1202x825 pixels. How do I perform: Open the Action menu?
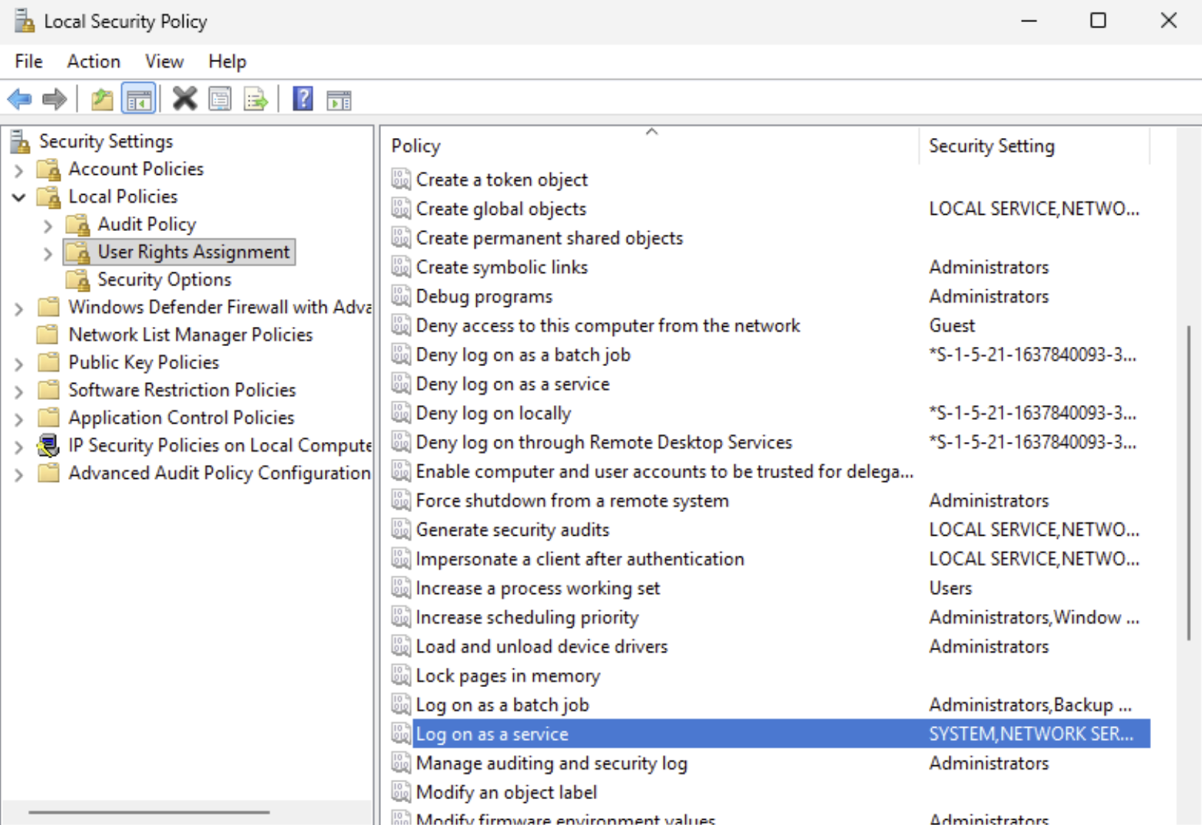click(93, 61)
